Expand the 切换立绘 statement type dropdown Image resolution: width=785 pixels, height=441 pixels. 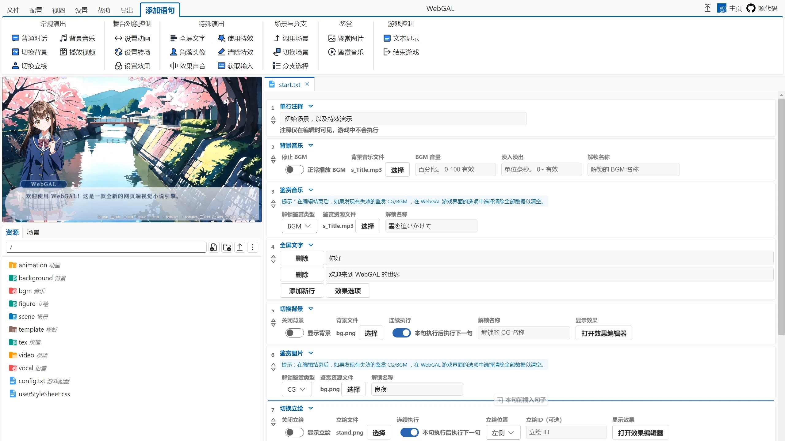(311, 408)
